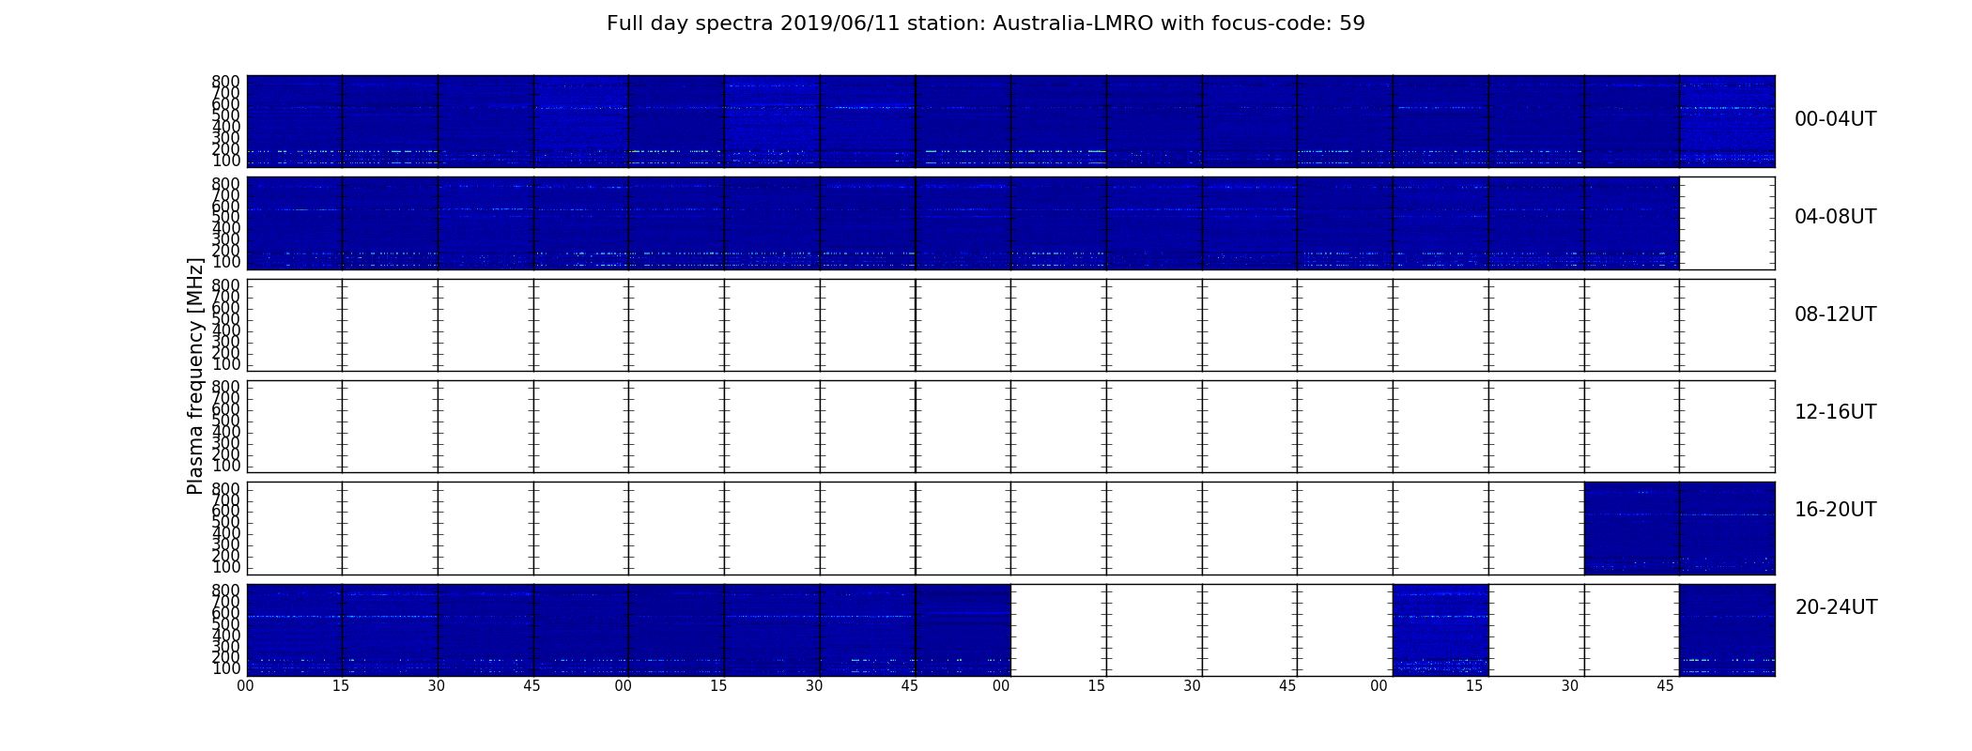Click the blue data block in the 16-20UT row
The height and width of the screenshot is (751, 1972).
[x=1679, y=529]
